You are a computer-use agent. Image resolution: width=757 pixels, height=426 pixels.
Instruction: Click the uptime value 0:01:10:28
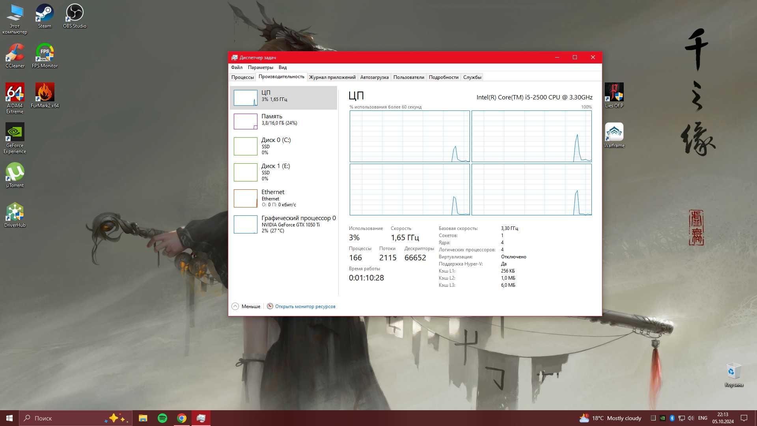tap(366, 278)
